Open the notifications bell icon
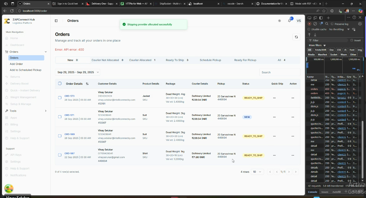The width and height of the screenshot is (366, 198). pos(289,21)
